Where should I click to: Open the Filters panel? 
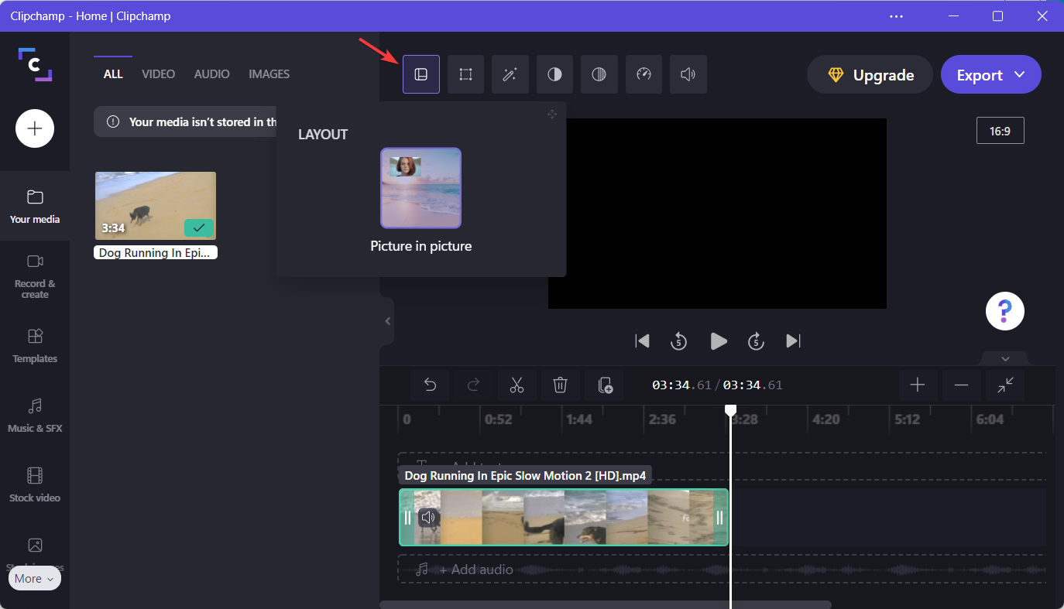pyautogui.click(x=599, y=74)
